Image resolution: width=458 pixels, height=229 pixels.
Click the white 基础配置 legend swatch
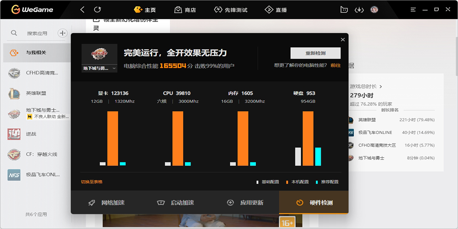pyautogui.click(x=258, y=182)
